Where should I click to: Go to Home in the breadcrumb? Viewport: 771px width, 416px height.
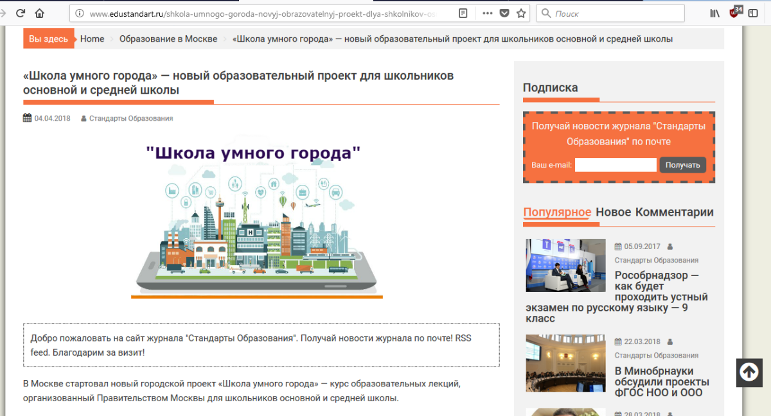pyautogui.click(x=92, y=39)
